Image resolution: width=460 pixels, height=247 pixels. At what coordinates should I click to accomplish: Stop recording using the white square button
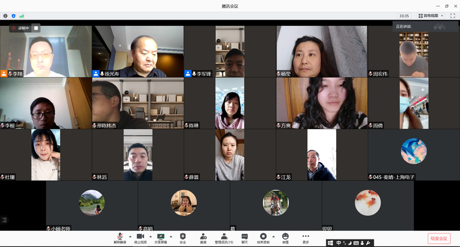coord(36,28)
